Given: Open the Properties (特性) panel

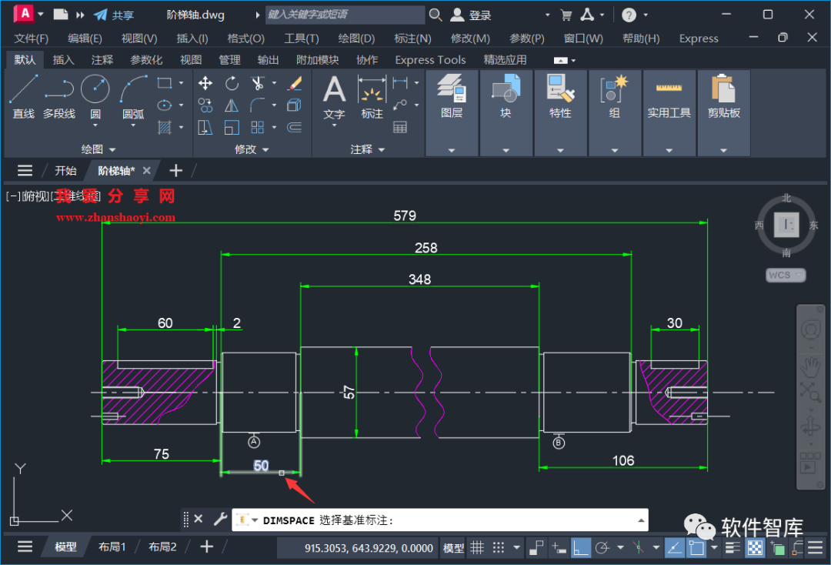Looking at the screenshot, I should [x=561, y=113].
